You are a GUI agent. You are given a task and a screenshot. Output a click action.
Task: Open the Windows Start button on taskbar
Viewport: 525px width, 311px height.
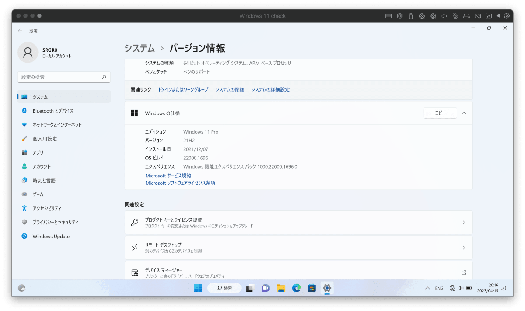(198, 288)
